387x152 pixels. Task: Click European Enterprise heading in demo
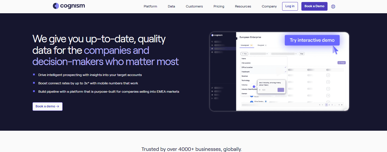pos(250,37)
